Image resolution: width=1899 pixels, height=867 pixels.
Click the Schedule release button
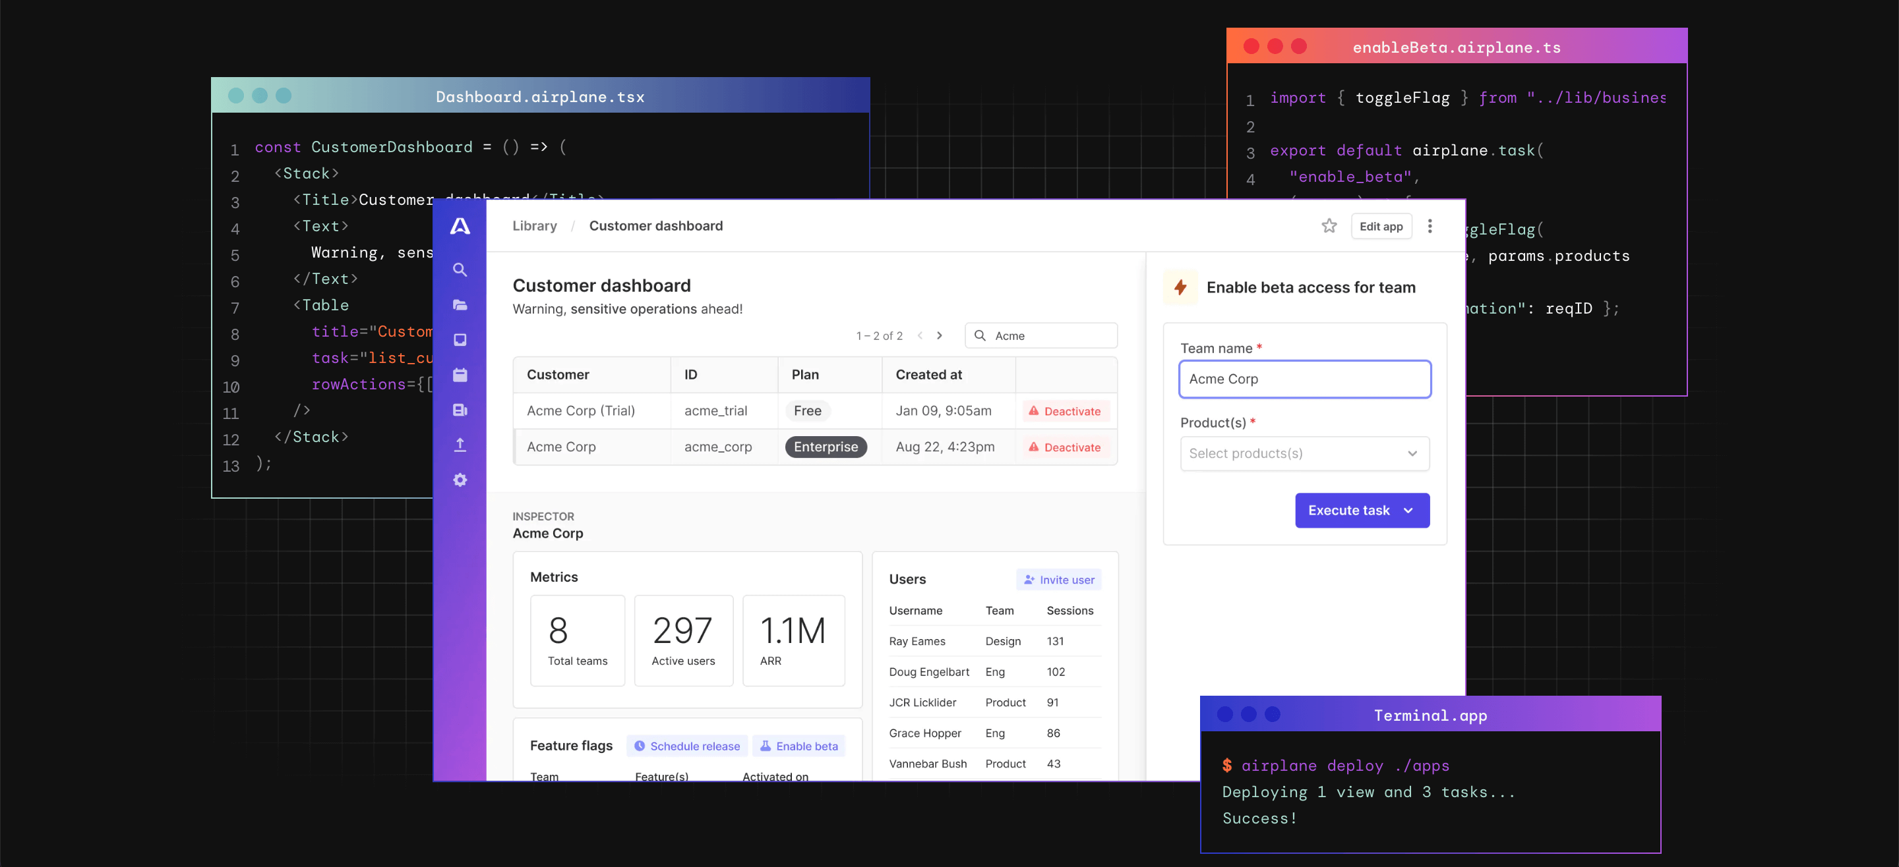click(687, 746)
